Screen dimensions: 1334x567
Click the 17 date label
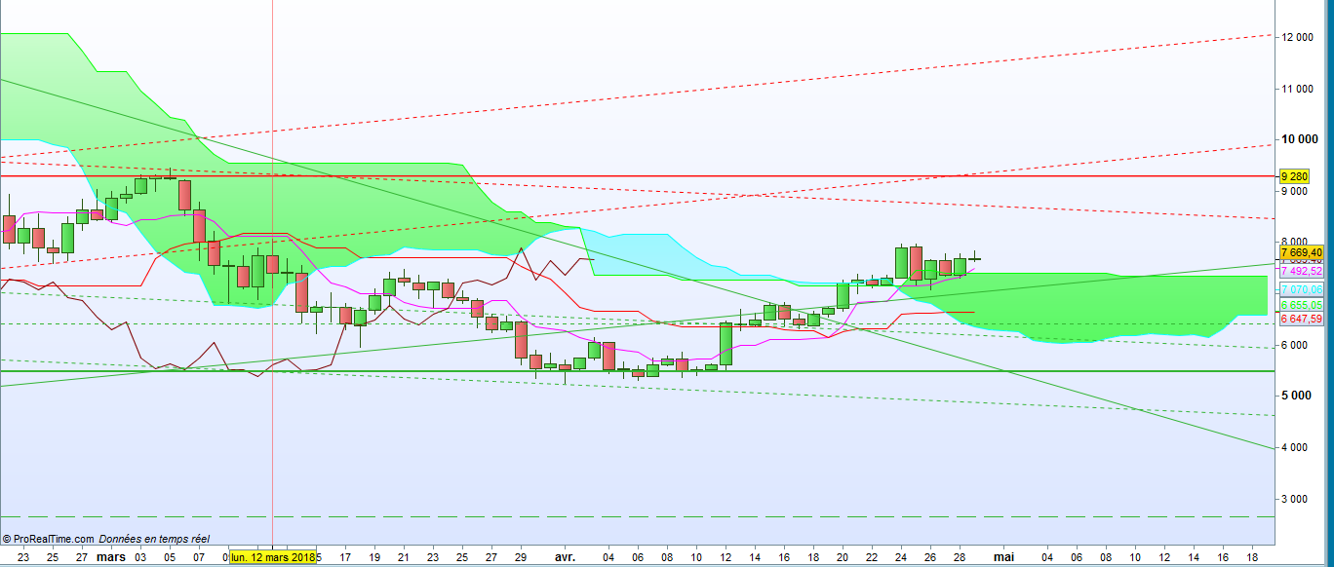click(345, 557)
